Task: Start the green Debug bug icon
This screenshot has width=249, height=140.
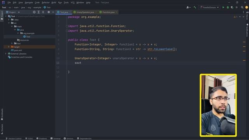Action: [228, 7]
